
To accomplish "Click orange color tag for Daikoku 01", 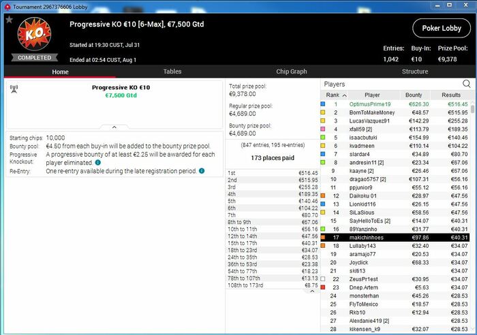I will [323, 196].
